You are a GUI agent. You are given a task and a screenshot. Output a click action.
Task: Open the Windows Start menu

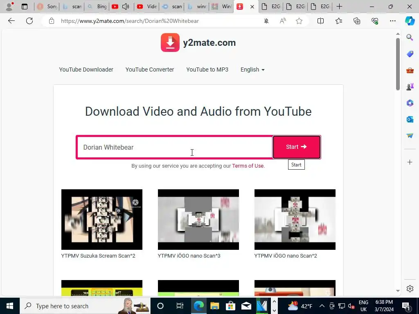pyautogui.click(x=10, y=306)
